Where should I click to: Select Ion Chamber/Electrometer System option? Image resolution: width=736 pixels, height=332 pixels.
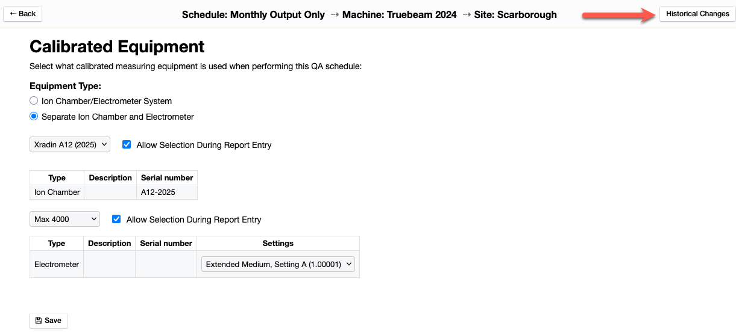(x=34, y=101)
